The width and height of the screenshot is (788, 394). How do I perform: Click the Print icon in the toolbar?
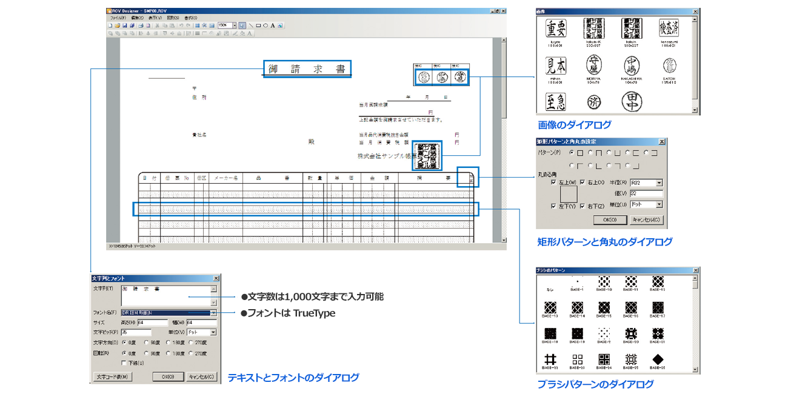click(141, 25)
